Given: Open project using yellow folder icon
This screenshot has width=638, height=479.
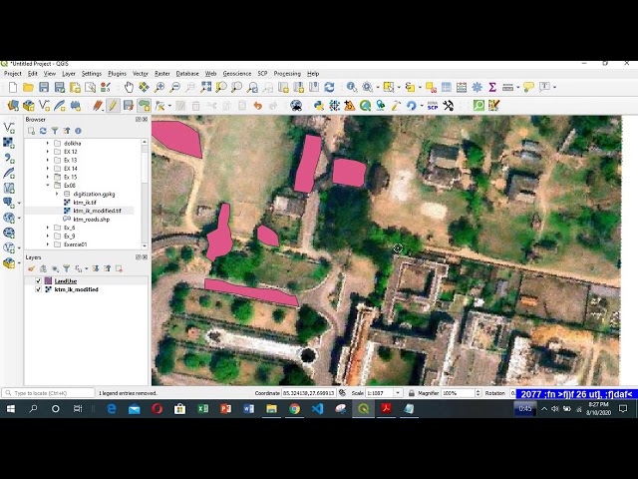Looking at the screenshot, I should [x=28, y=87].
